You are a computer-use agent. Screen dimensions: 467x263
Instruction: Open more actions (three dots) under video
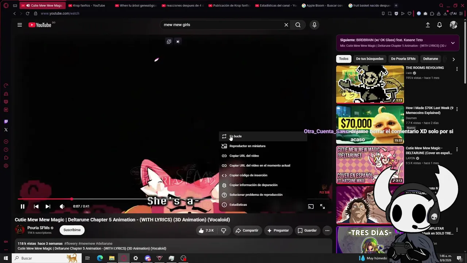(x=327, y=230)
